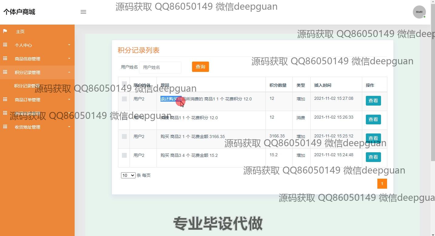Expand 个人中心 using its arrow
435x236 pixels.
69,45
